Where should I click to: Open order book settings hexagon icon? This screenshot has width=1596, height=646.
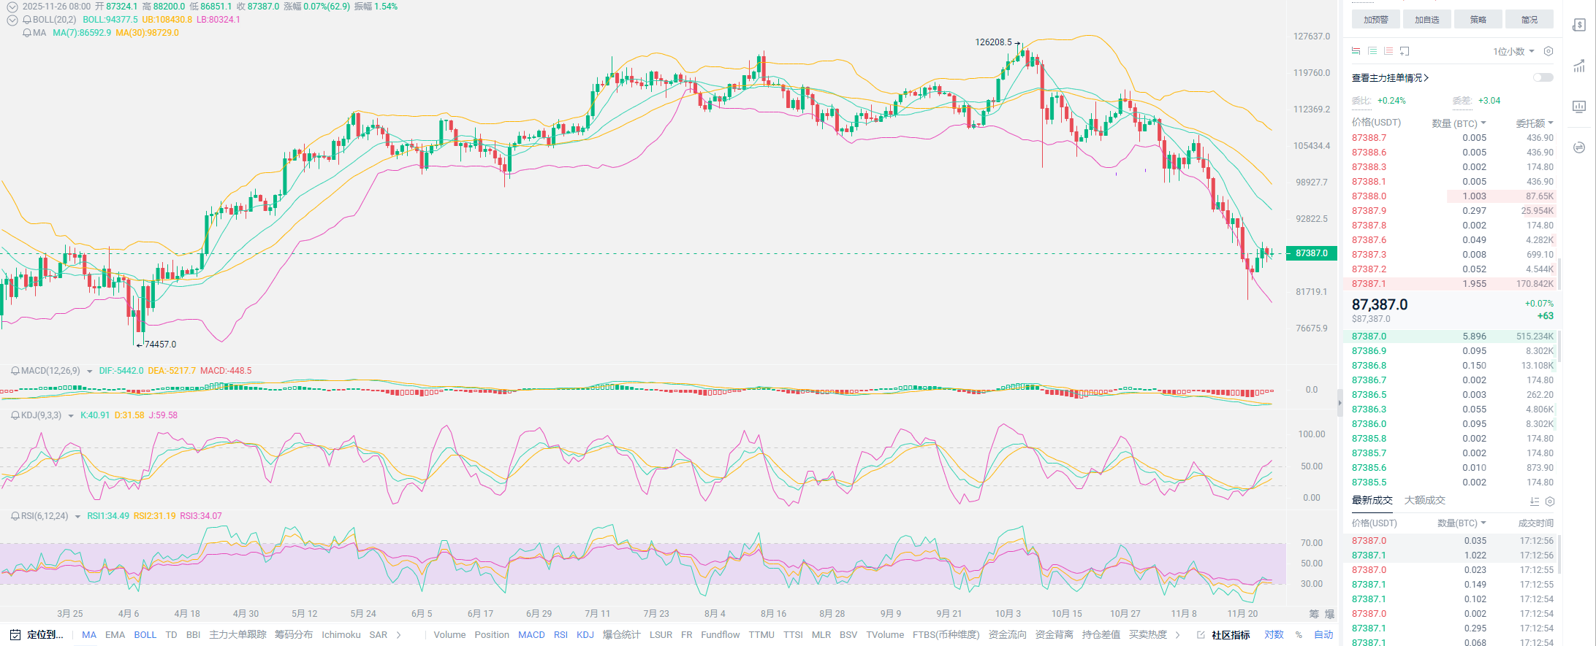(1548, 51)
